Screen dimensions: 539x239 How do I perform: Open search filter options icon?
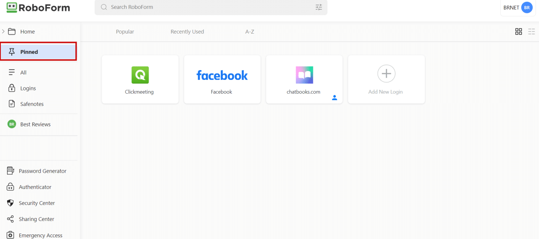[x=318, y=7]
